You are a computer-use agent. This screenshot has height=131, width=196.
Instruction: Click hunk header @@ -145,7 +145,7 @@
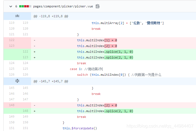point(51,81)
